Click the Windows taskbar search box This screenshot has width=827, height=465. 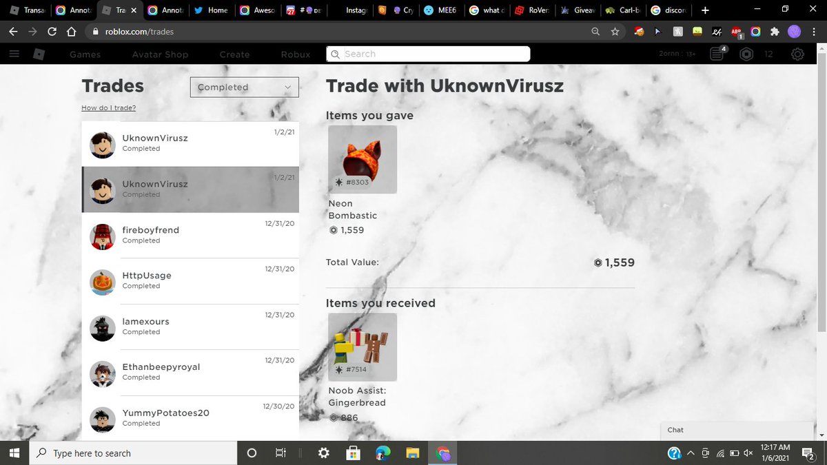point(134,453)
